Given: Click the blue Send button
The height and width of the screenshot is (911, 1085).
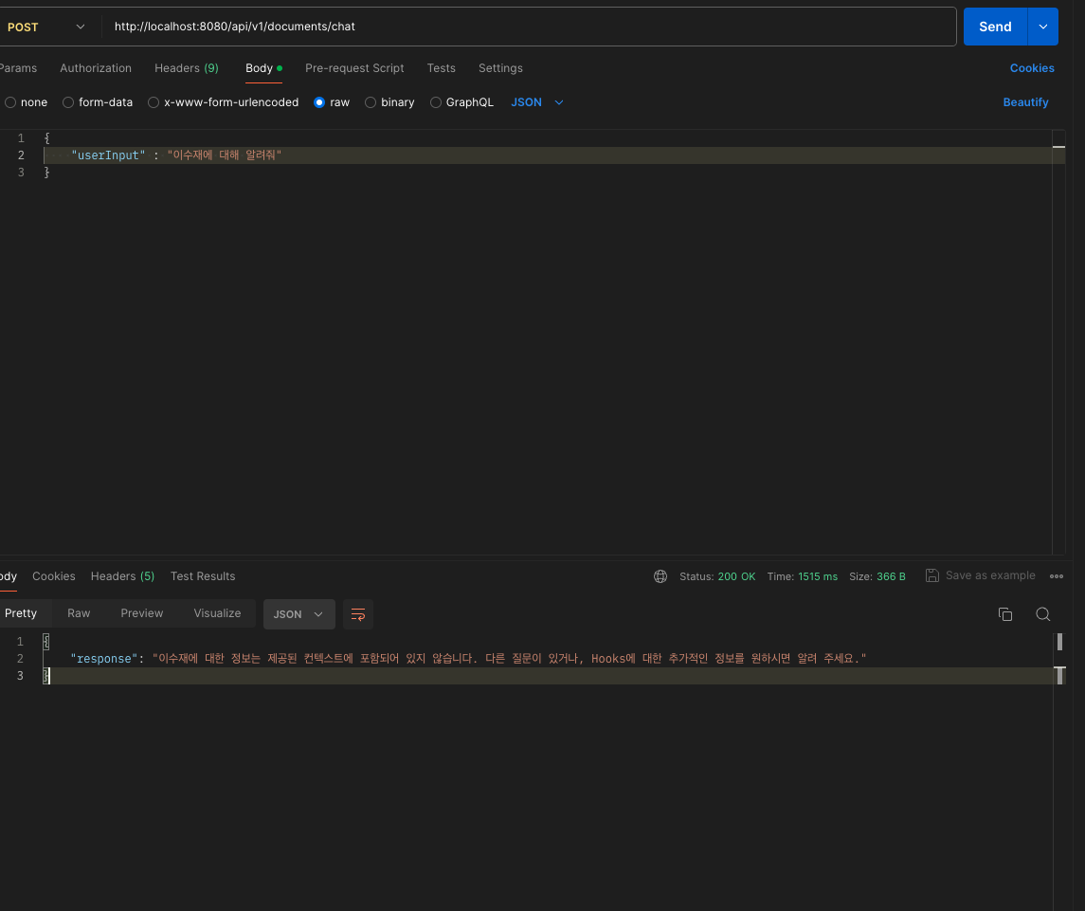Looking at the screenshot, I should click(x=995, y=27).
